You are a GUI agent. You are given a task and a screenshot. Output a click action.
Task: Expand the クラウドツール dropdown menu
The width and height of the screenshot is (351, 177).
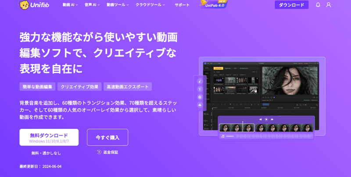click(150, 5)
